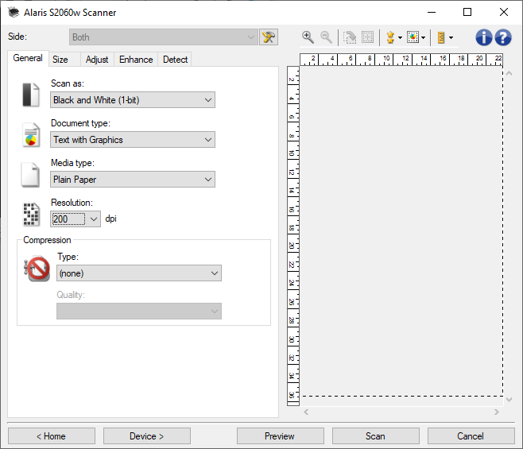Open the greyed Quality dropdown
Image resolution: width=523 pixels, height=449 pixels.
139,312
